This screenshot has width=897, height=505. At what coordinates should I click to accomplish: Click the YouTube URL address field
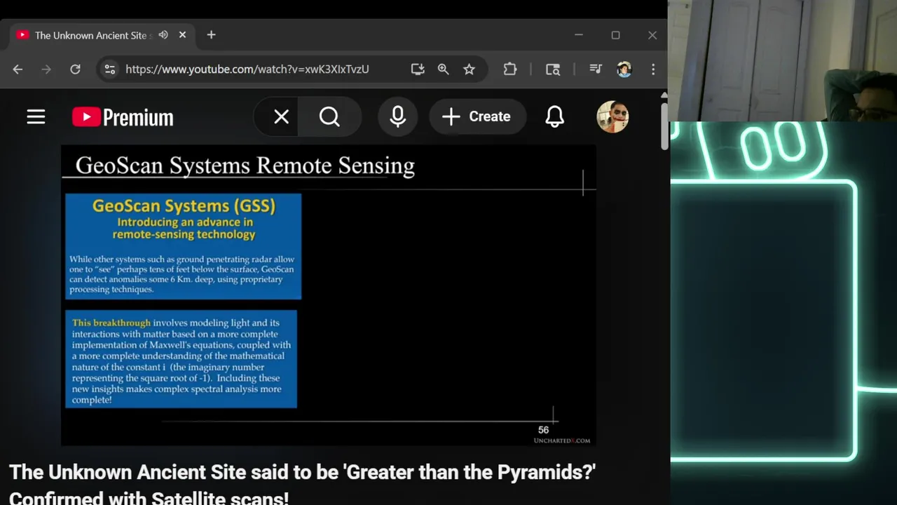tap(247, 69)
